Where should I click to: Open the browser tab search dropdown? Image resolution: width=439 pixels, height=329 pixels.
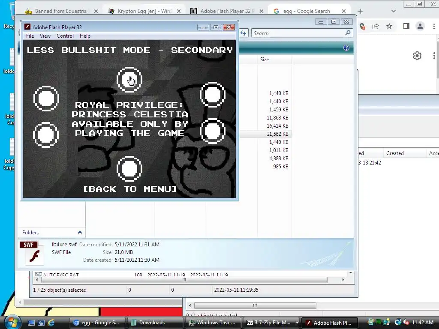[394, 11]
